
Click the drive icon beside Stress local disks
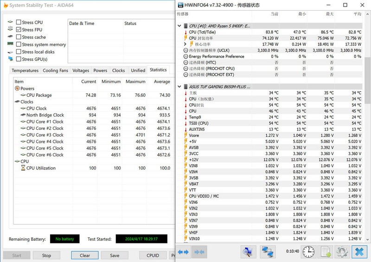tap(10, 52)
